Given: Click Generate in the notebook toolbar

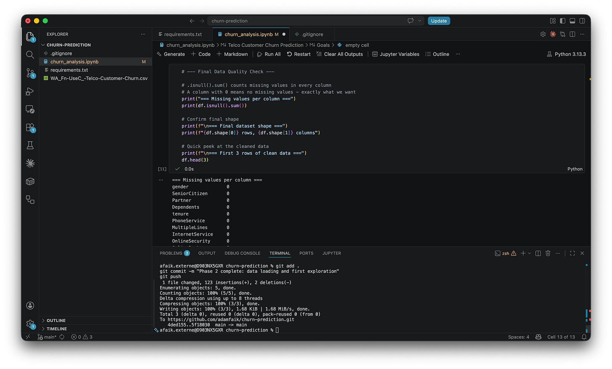Looking at the screenshot, I should coord(171,54).
